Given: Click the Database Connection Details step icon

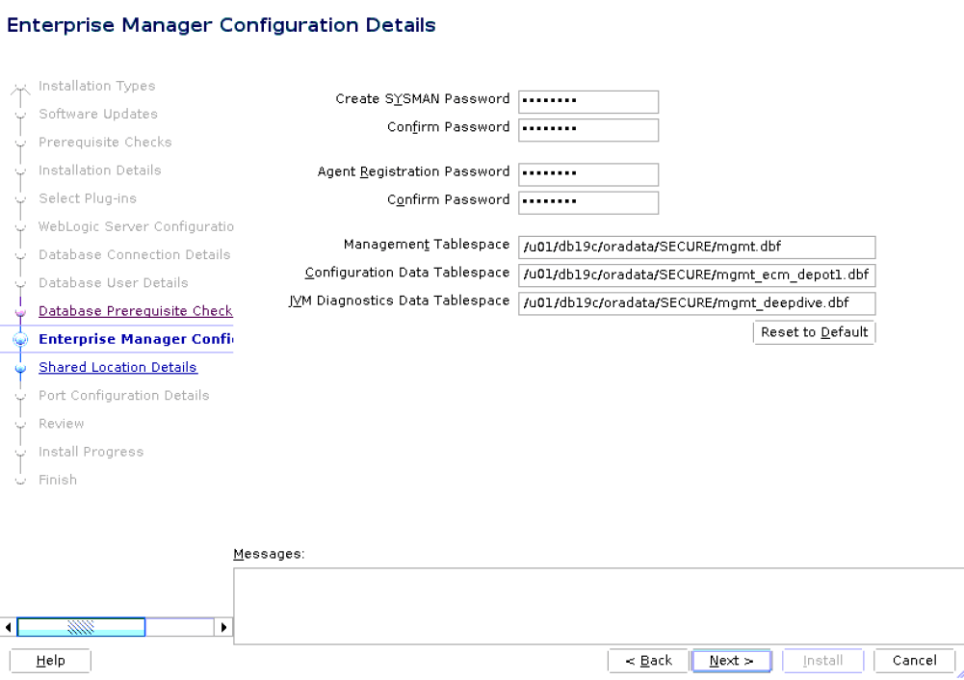Looking at the screenshot, I should (x=20, y=254).
